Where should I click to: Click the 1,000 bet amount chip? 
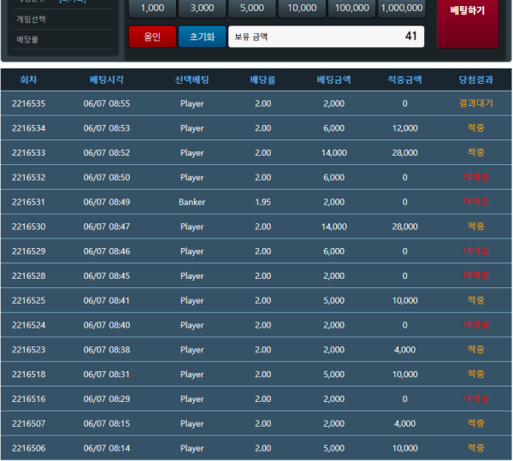pos(152,8)
